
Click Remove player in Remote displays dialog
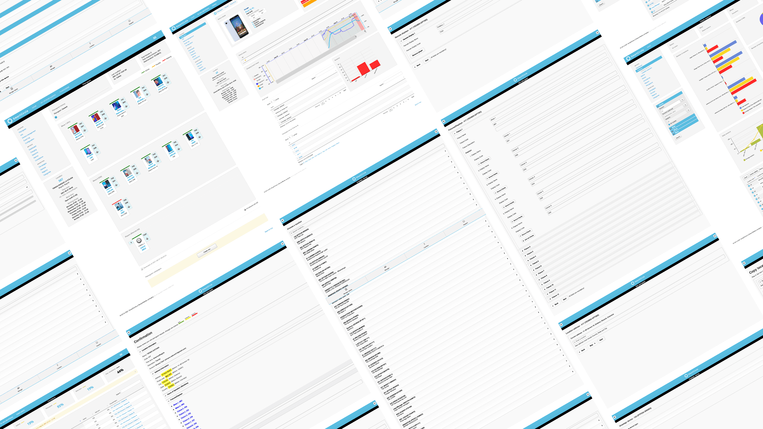coord(417,53)
